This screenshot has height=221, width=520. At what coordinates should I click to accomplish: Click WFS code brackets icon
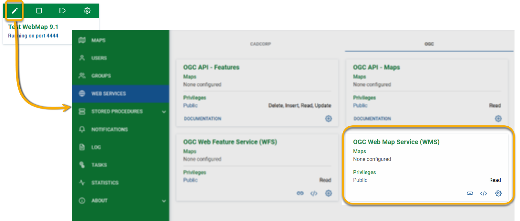(314, 193)
